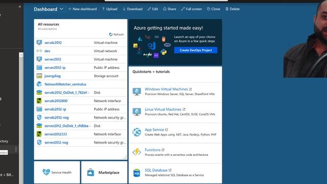Share the dashboard
Image resolution: width=327 pixels, height=184 pixels.
coord(170,9)
